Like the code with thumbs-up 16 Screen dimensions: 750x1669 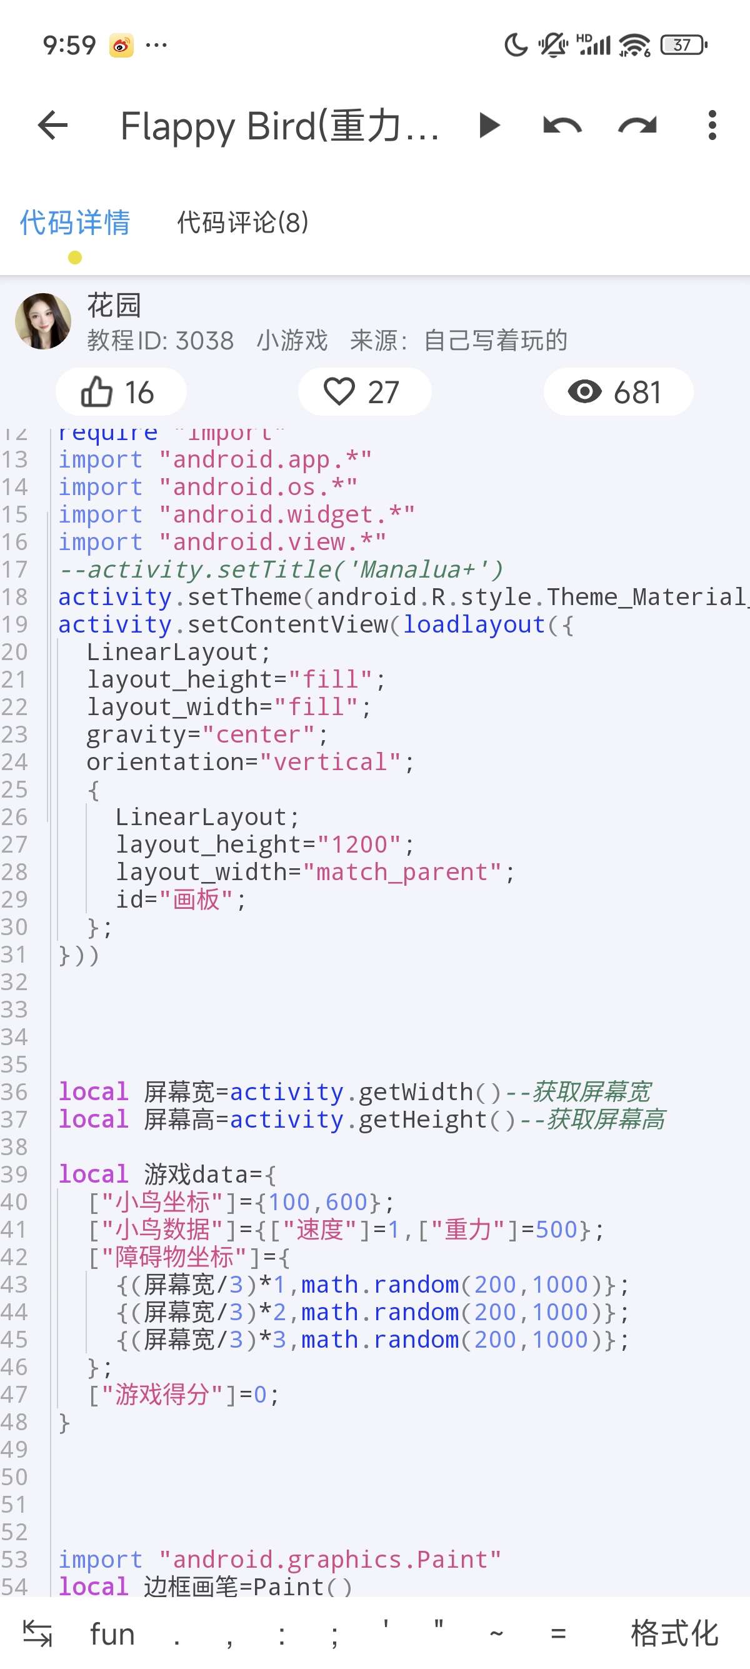[121, 392]
